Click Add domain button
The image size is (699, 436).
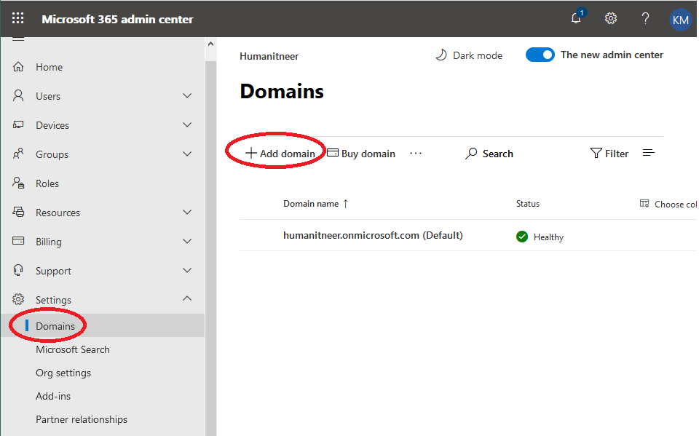tap(280, 154)
